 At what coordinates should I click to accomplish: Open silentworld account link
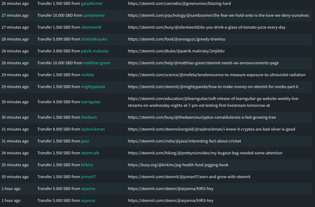tap(91, 27)
